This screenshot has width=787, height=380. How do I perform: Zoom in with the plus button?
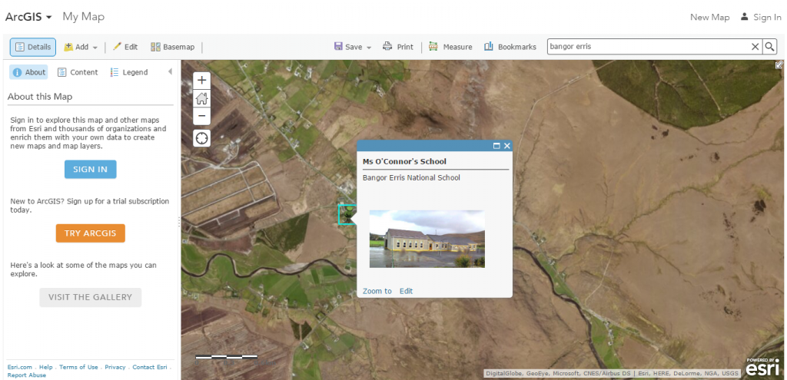pos(202,80)
